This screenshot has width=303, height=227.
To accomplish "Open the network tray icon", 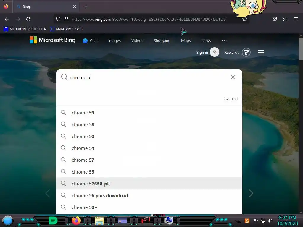I will (x=263, y=220).
